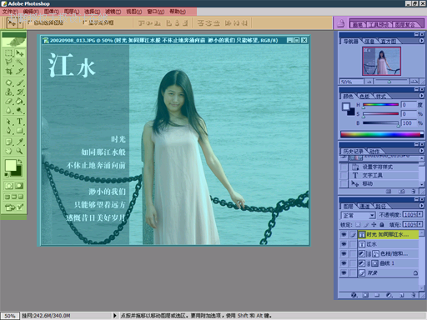This screenshot has height=320, width=427.
Task: Select the Zoom tool
Action: [x=19, y=151]
